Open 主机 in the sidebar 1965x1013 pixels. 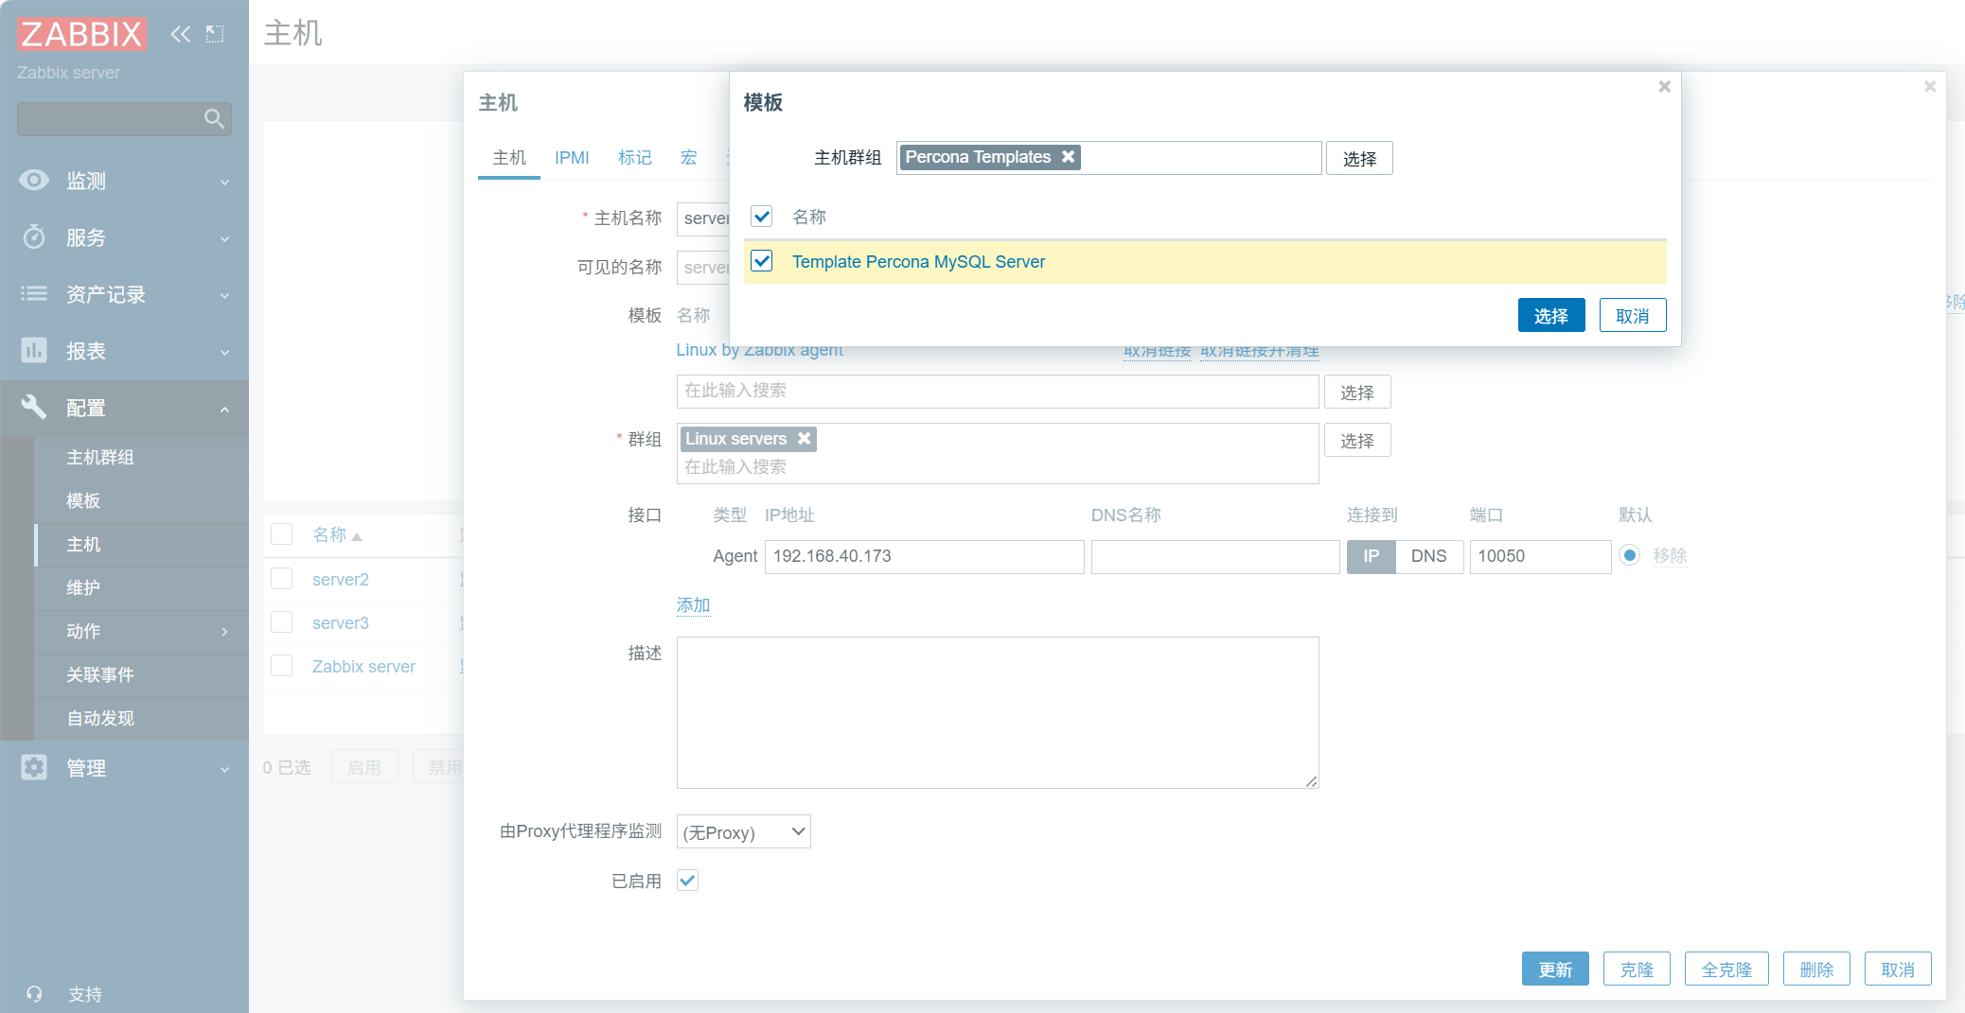tap(142, 545)
